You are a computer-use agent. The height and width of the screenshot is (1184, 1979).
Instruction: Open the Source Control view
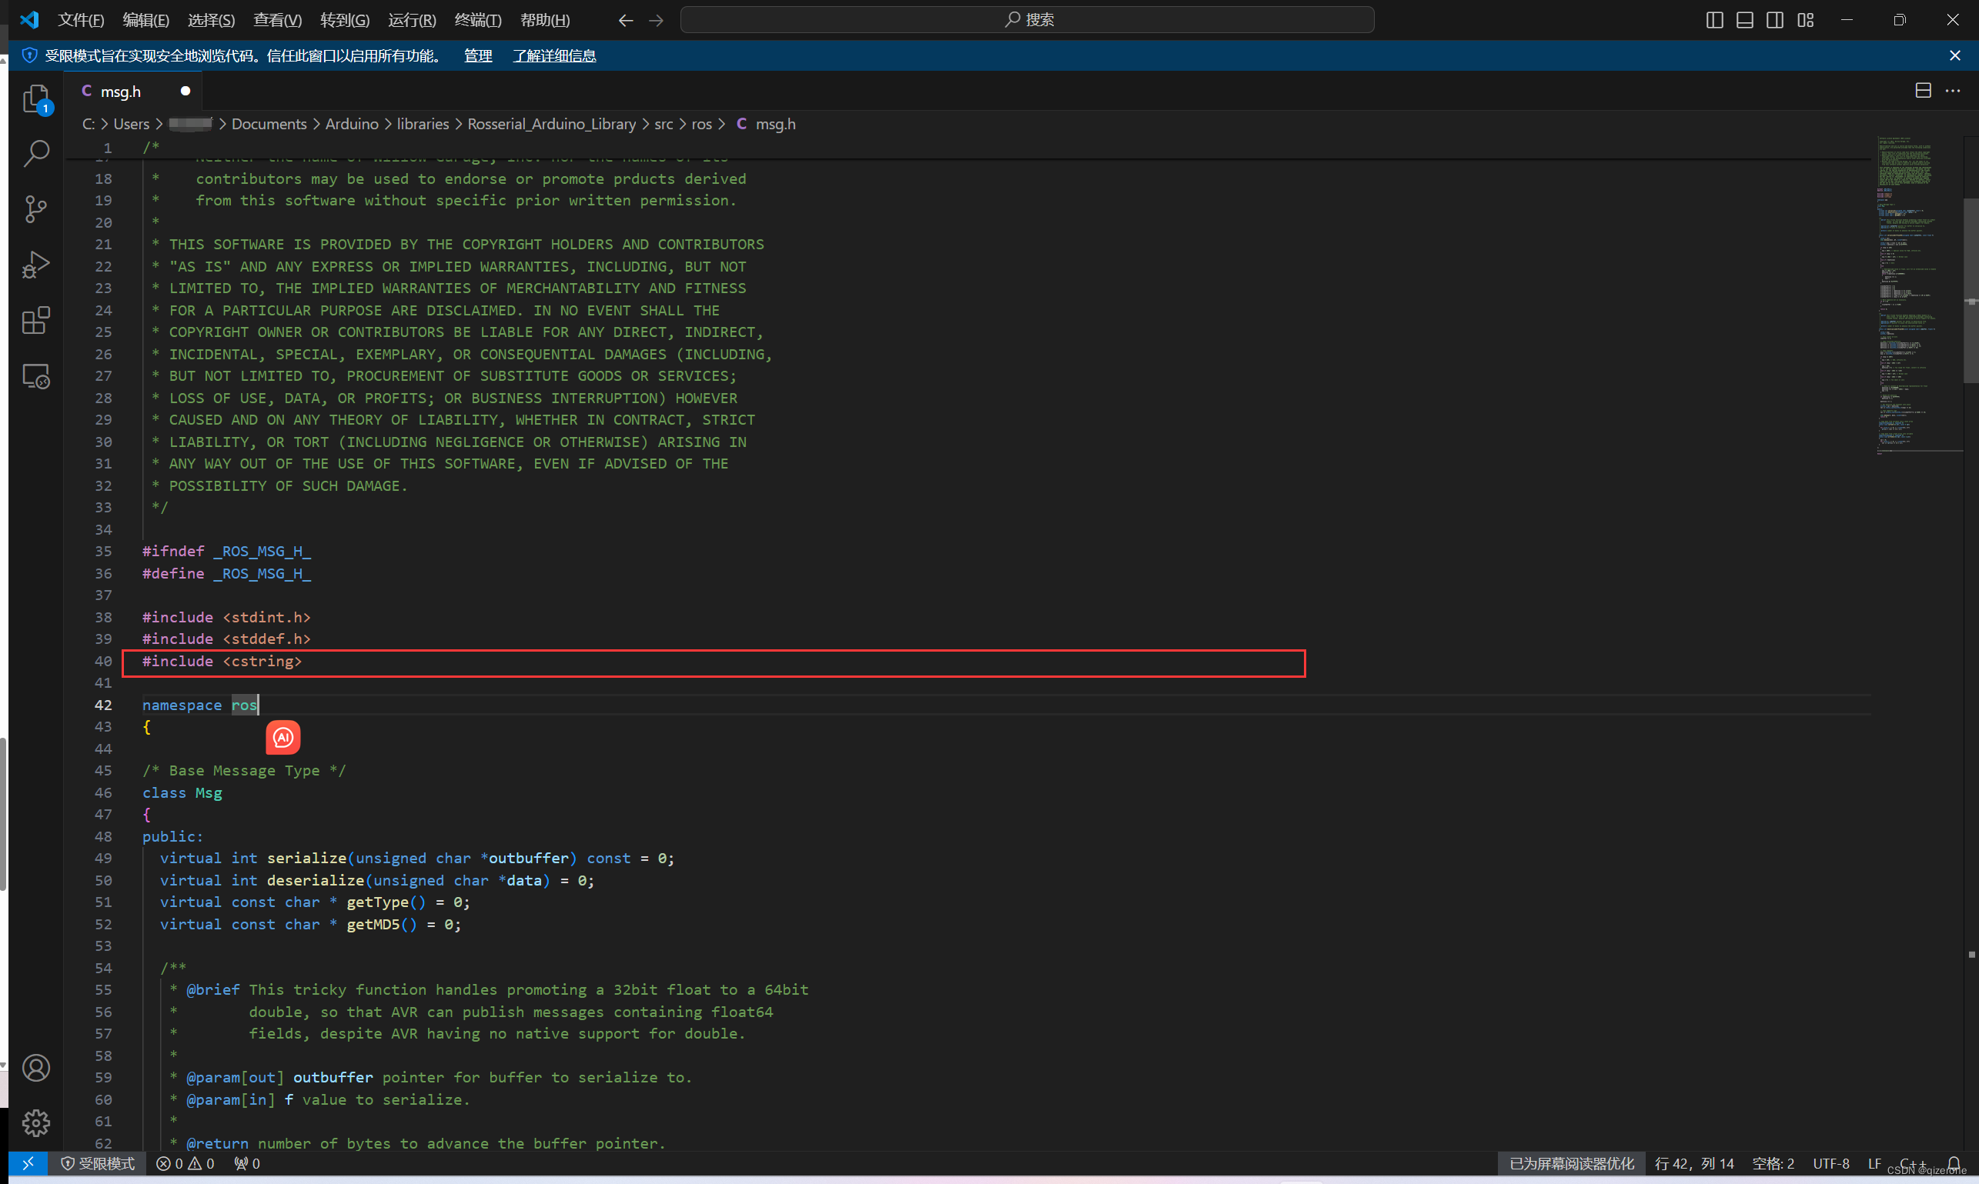pos(37,209)
